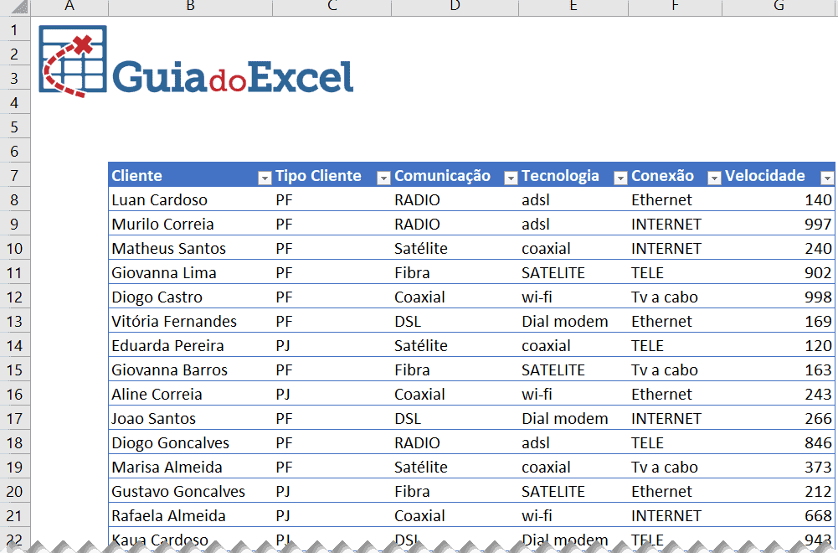Select row 10 header
Image resolution: width=838 pixels, height=553 pixels.
pos(14,249)
